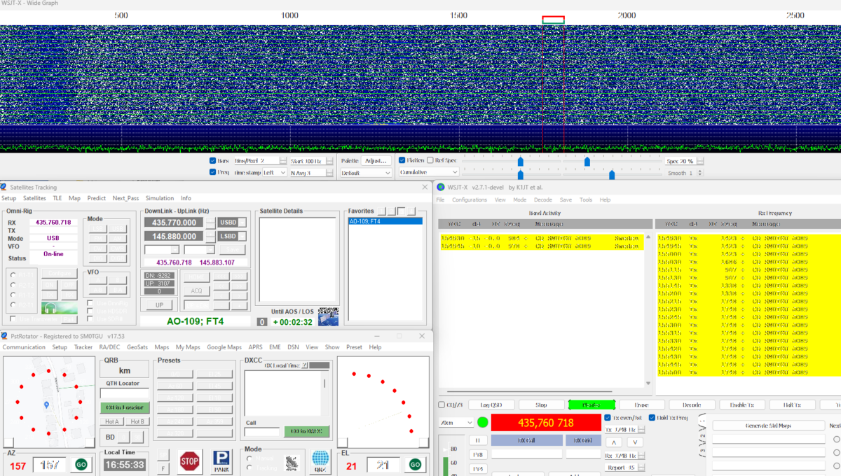Open the 70cm band dropdown
The width and height of the screenshot is (841, 476).
(x=456, y=423)
